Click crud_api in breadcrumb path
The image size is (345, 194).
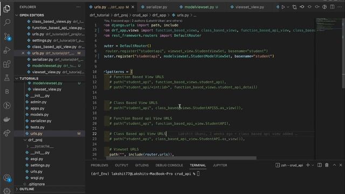pos(140,15)
